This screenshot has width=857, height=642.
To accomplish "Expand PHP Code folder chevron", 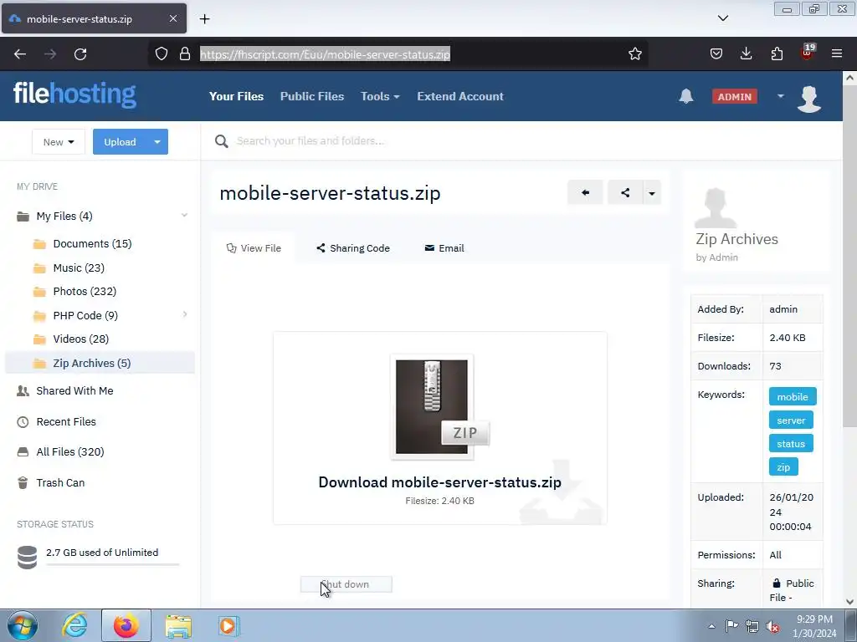I will (185, 314).
